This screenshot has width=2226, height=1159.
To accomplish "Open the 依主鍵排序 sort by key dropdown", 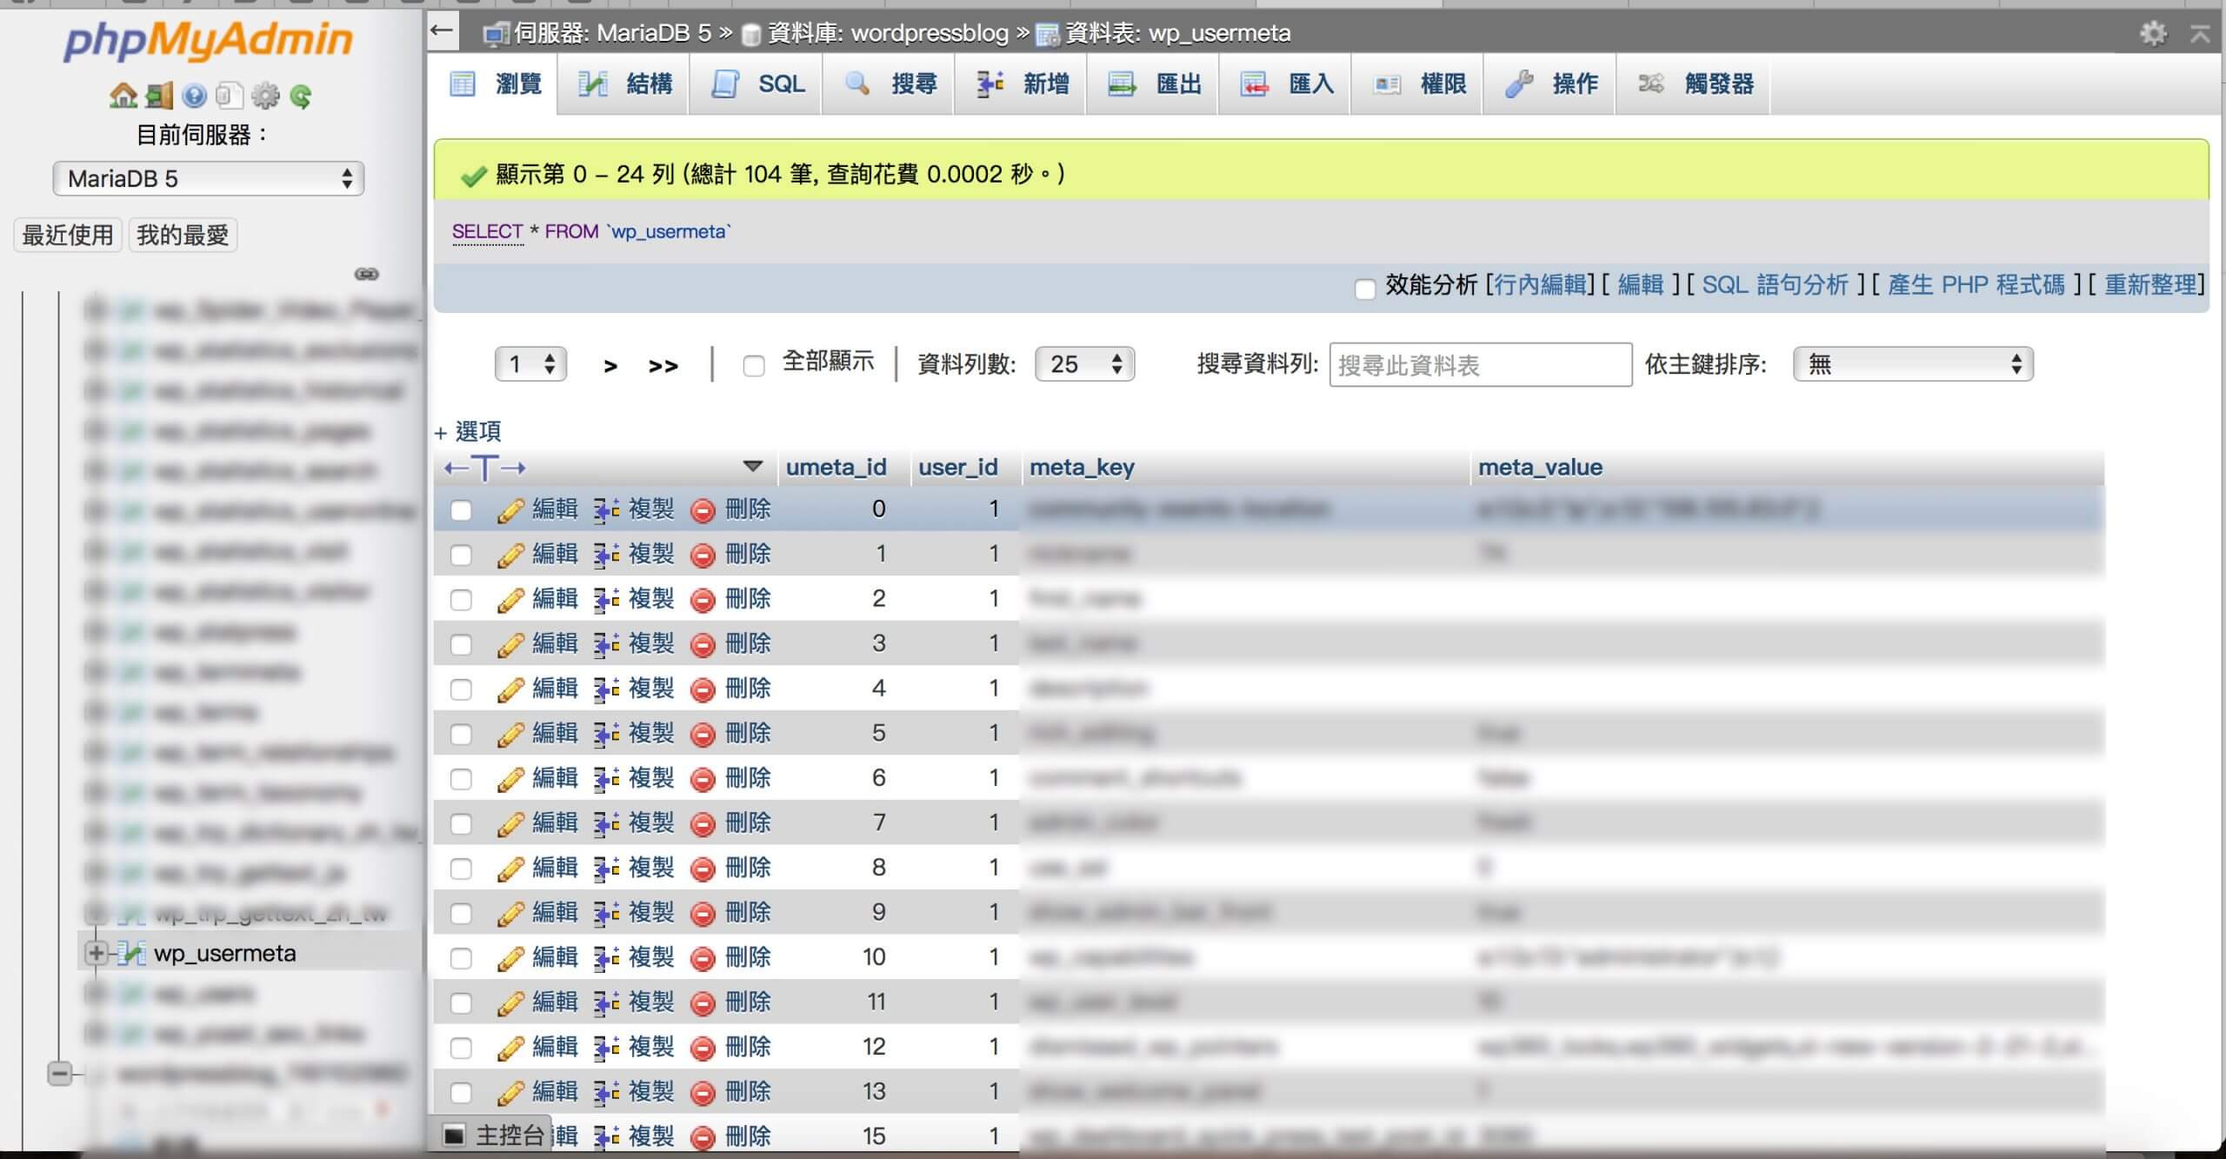I will pos(1913,364).
